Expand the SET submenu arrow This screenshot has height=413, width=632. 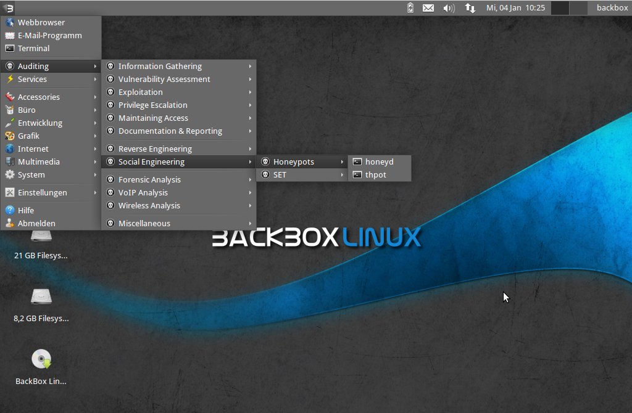coord(342,174)
